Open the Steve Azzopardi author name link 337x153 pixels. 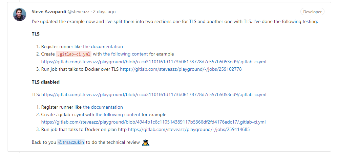tap(49, 12)
